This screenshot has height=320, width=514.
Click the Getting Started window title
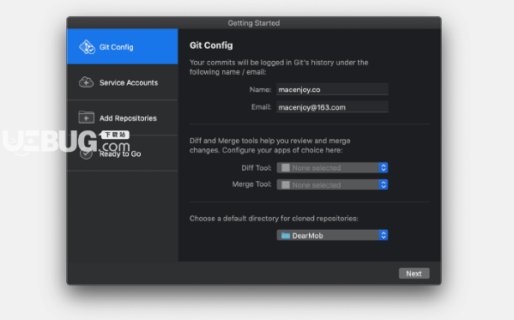[254, 23]
